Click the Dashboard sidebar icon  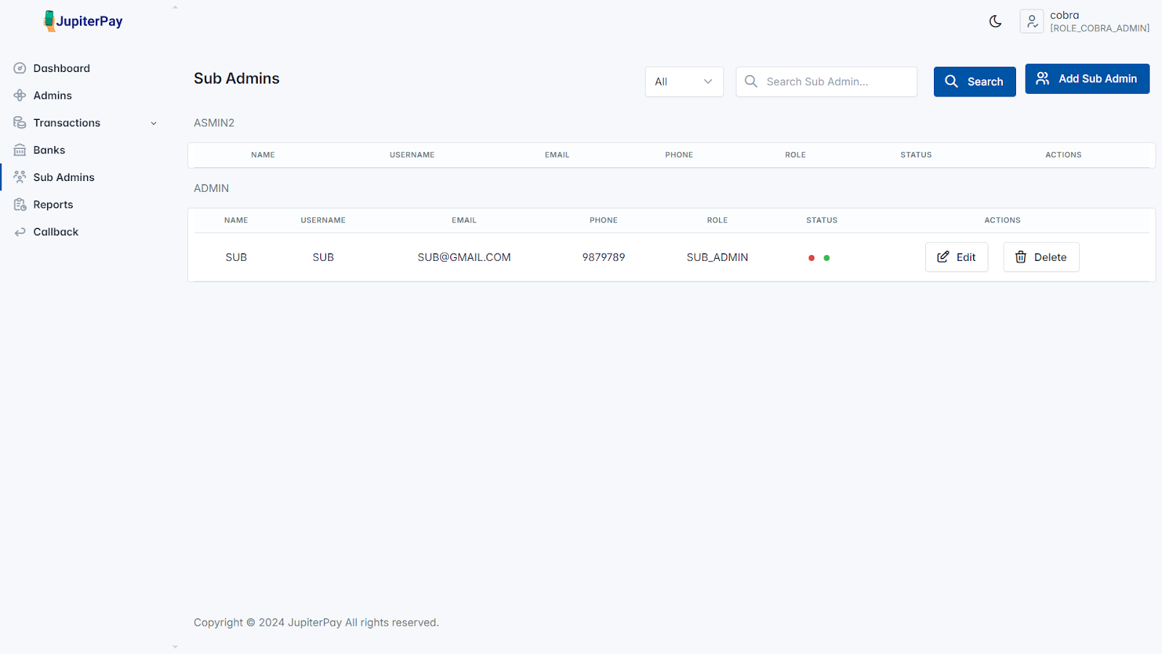[x=20, y=68]
